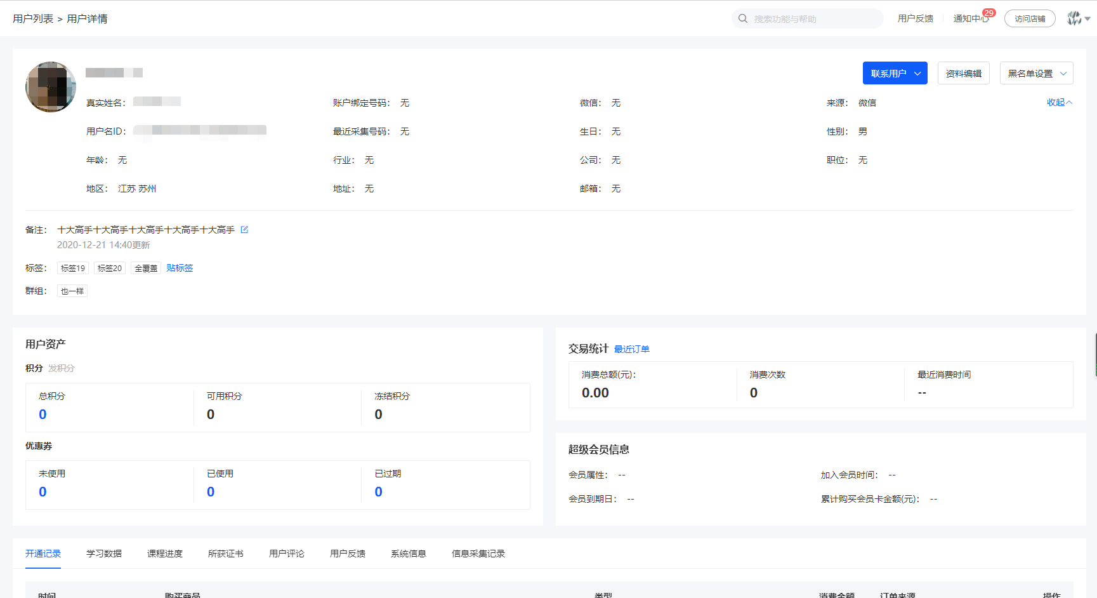
Task: Go back to 用户列表 breadcrumb
Action: [x=33, y=18]
